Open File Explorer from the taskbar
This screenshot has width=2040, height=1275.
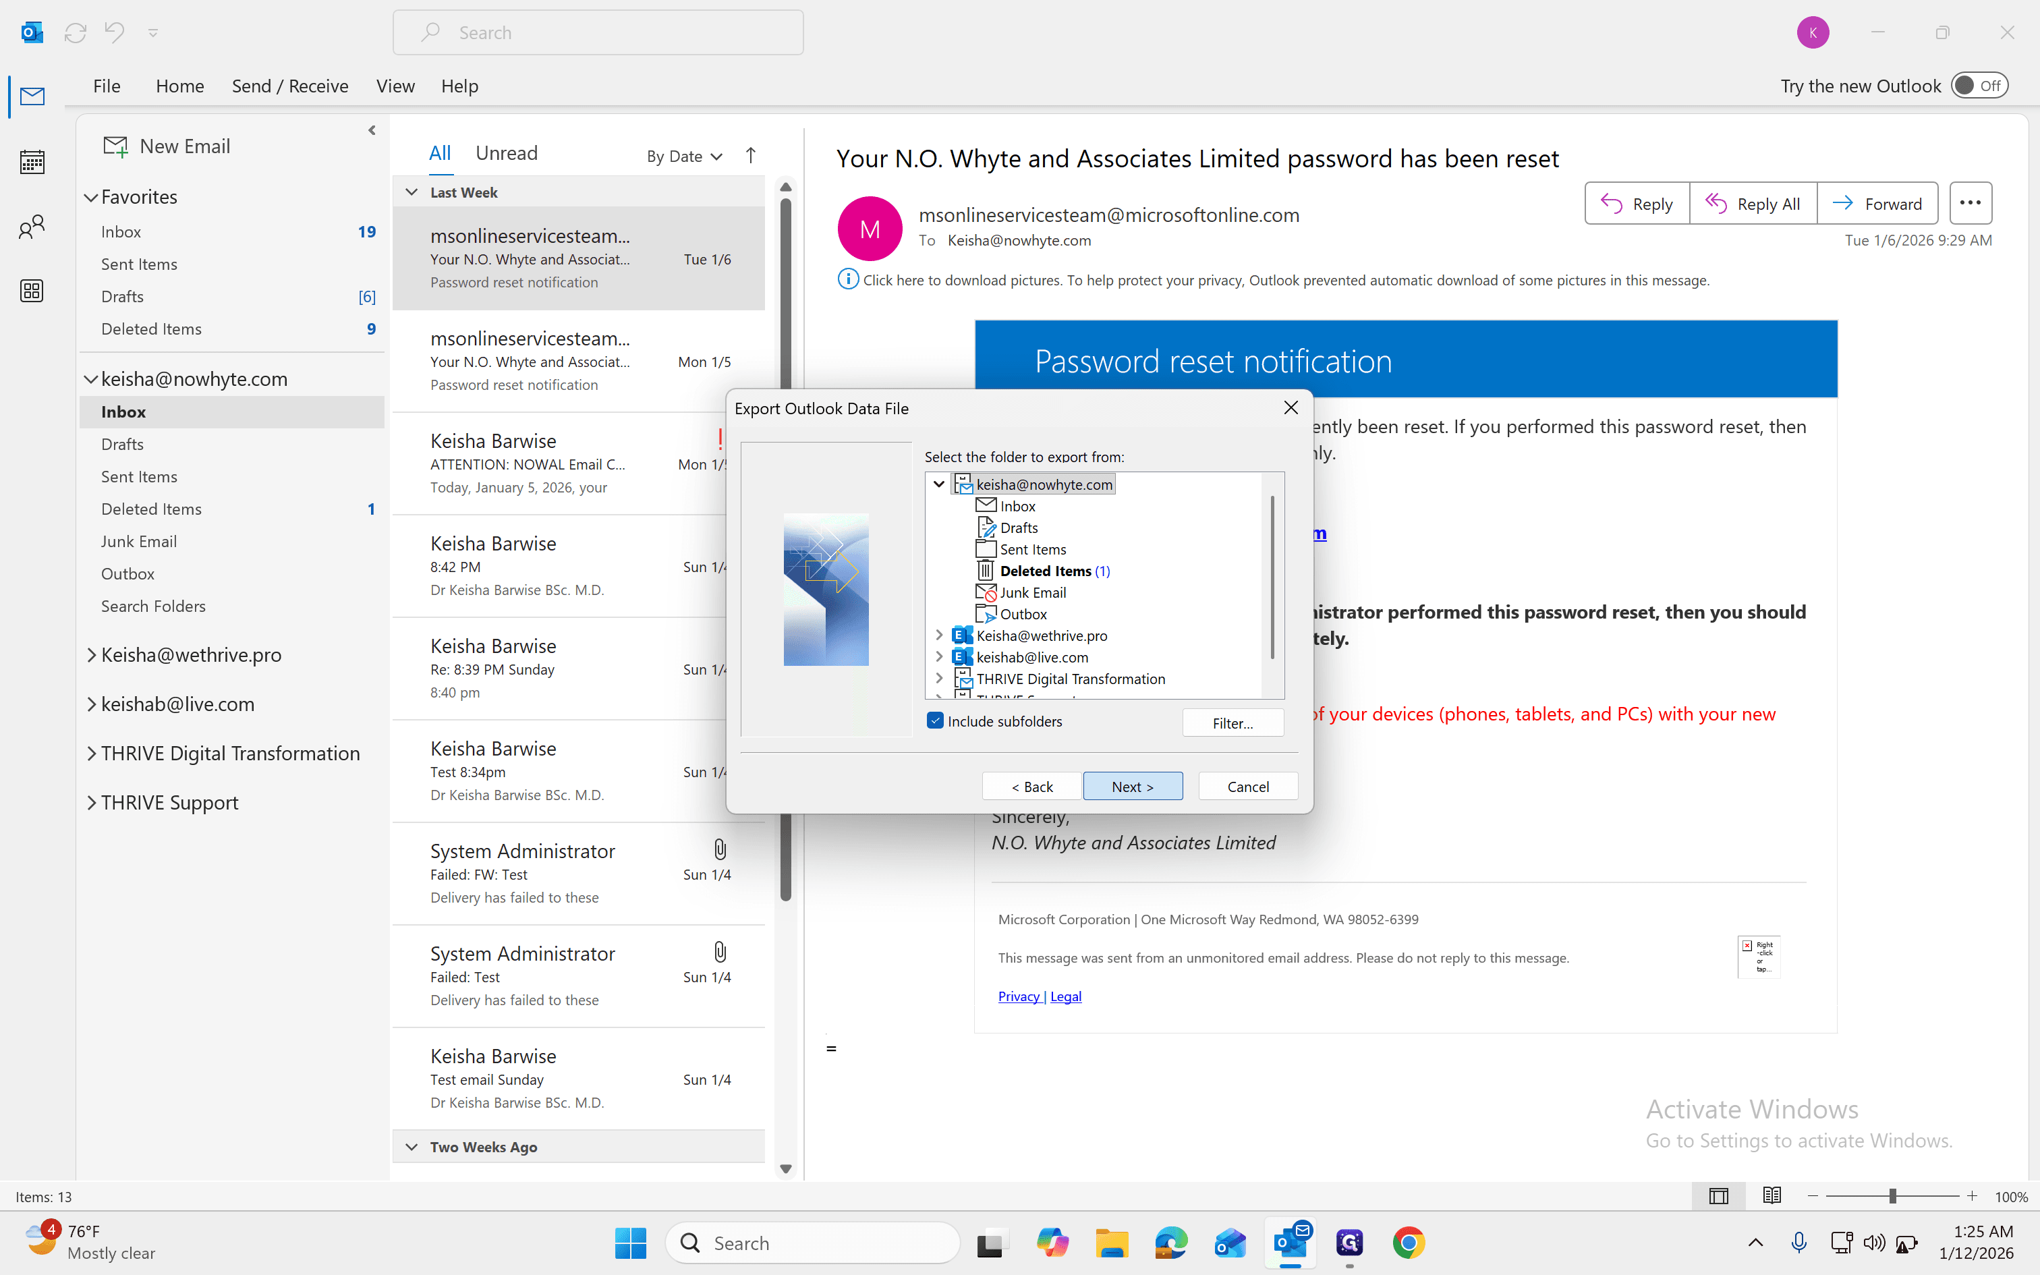coord(1112,1243)
